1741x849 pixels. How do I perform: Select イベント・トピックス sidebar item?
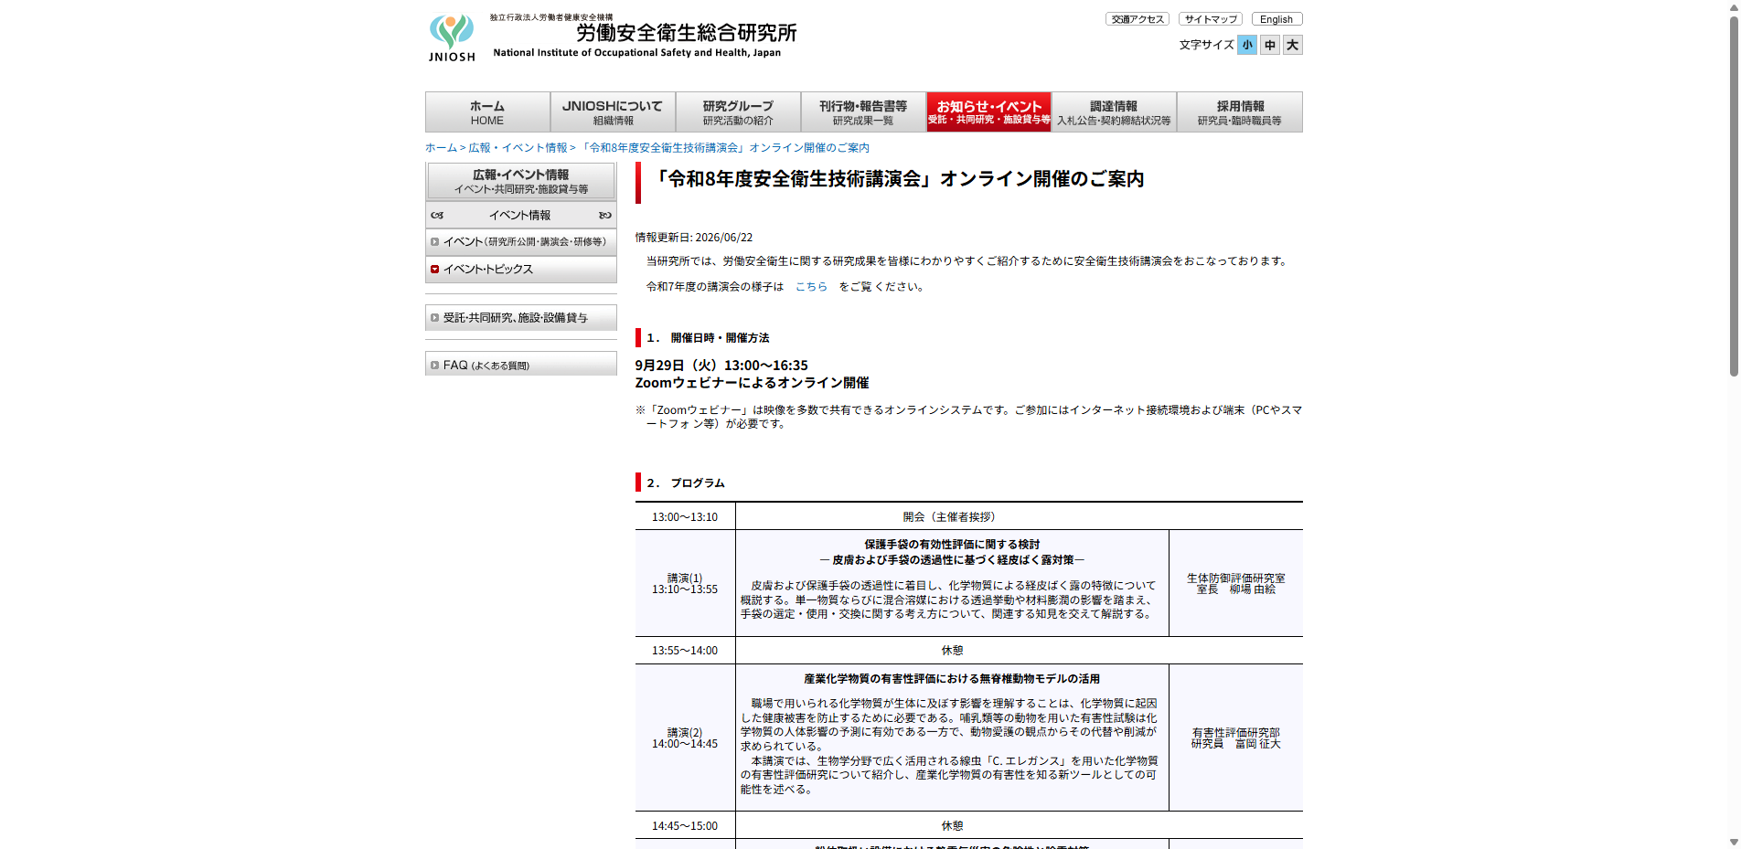point(521,270)
